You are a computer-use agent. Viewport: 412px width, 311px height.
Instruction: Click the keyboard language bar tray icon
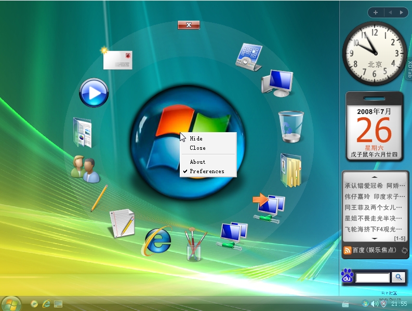pos(345,304)
